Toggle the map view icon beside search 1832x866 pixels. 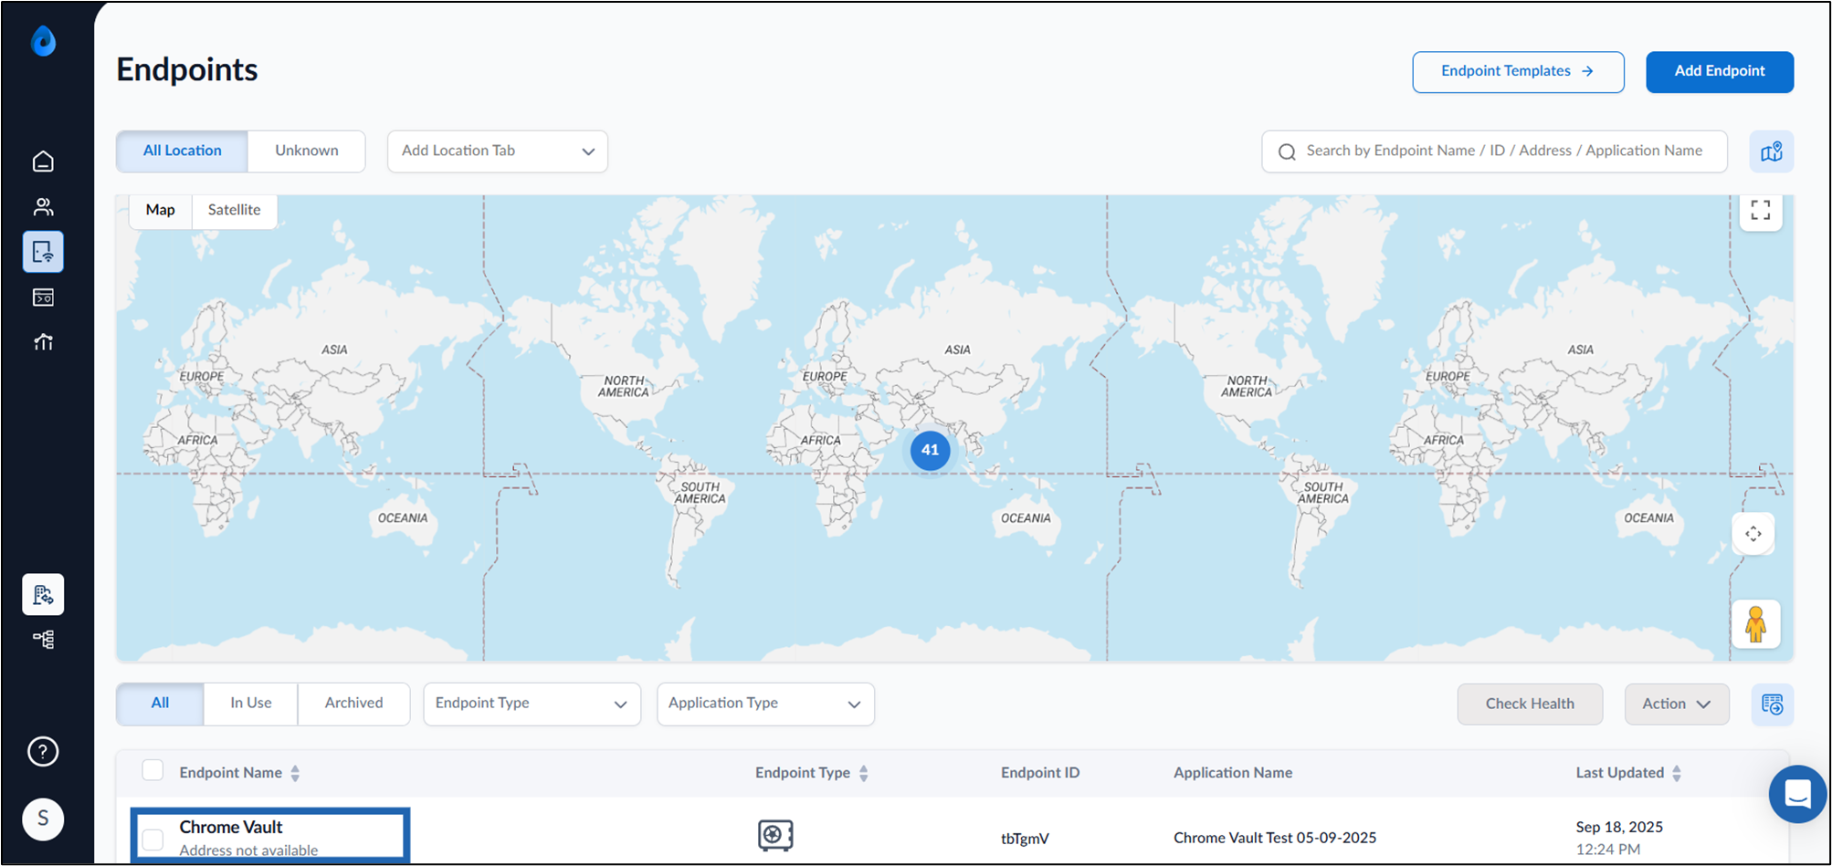(x=1772, y=151)
